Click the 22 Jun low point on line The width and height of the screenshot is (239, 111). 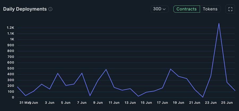203,97
